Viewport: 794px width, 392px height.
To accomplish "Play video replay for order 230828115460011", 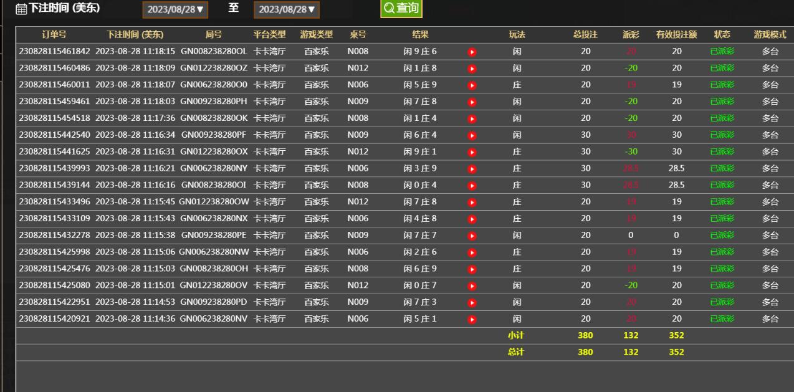I will click(472, 85).
